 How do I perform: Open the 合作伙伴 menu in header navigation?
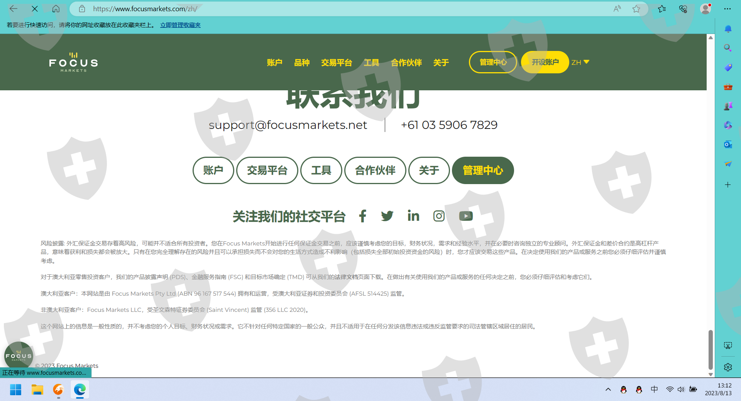406,63
